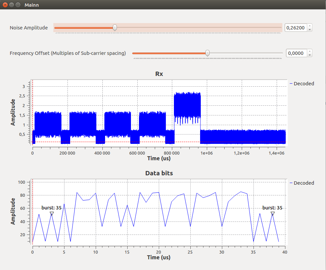Click the Frequency Offset slider handle
Image resolution: width=326 pixels, height=270 pixels.
(207, 53)
